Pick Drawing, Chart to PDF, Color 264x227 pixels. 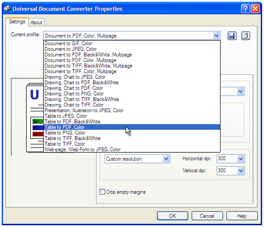pyautogui.click(x=132, y=88)
